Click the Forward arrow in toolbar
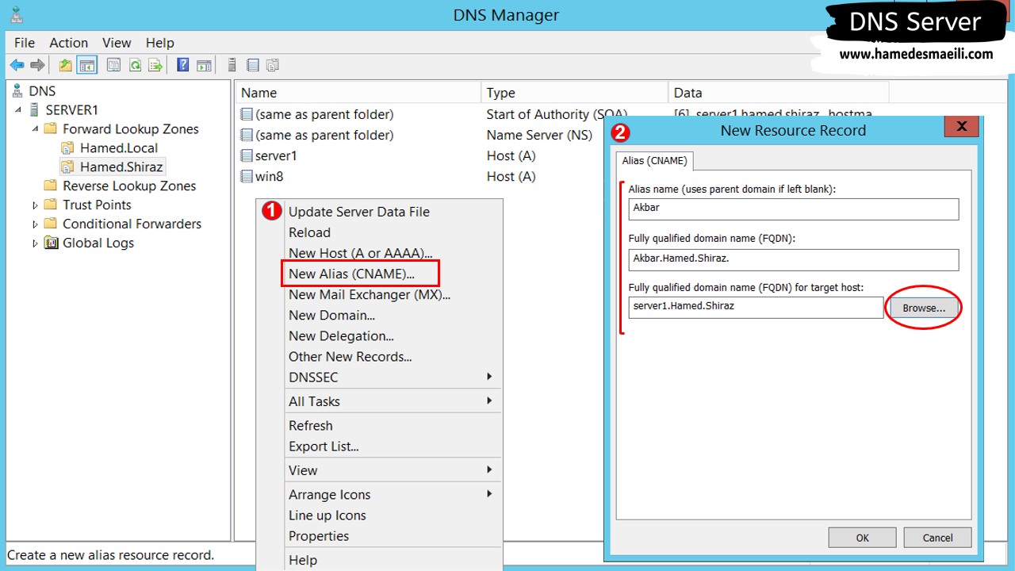The width and height of the screenshot is (1015, 571). [37, 65]
